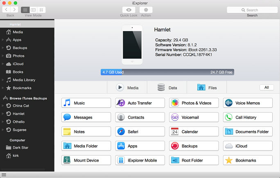This screenshot has height=178, width=280.
Task: Open kirk home folder in sidebar
Action: [27, 155]
